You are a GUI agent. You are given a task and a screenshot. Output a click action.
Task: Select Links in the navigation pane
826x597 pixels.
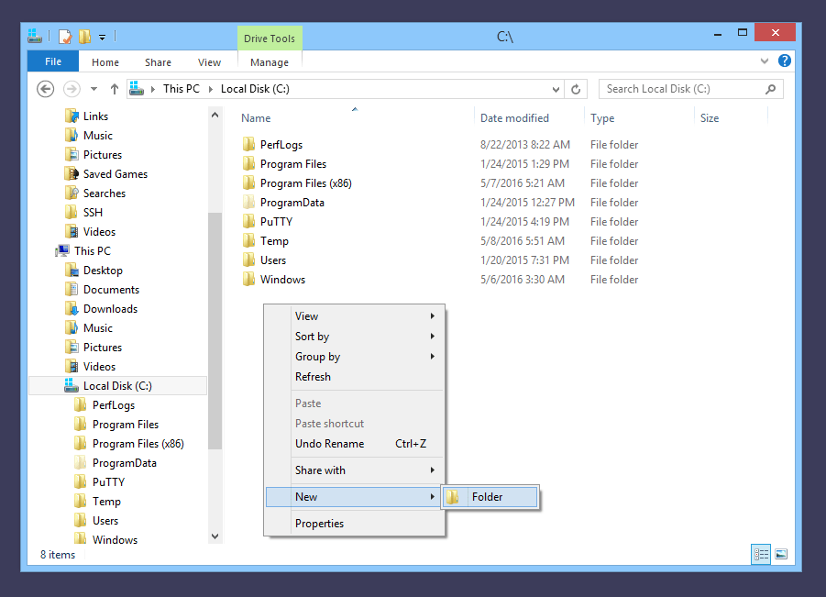tap(86, 116)
